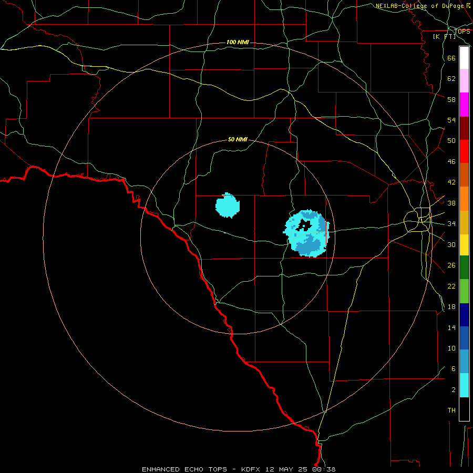Click the 'KDFX' radar site identifier

(x=250, y=469)
